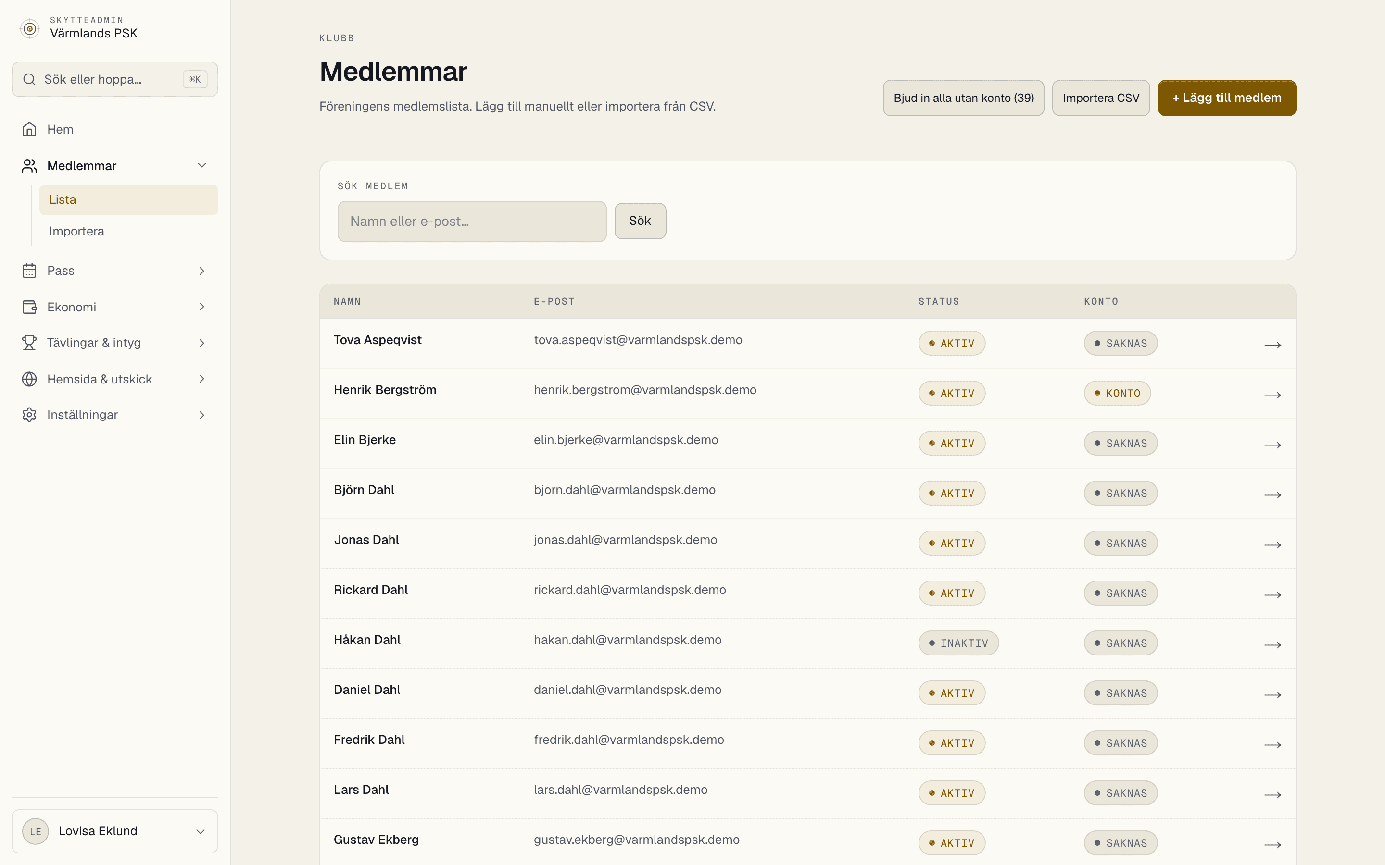Click + Lägg till medlem button

[x=1226, y=98]
